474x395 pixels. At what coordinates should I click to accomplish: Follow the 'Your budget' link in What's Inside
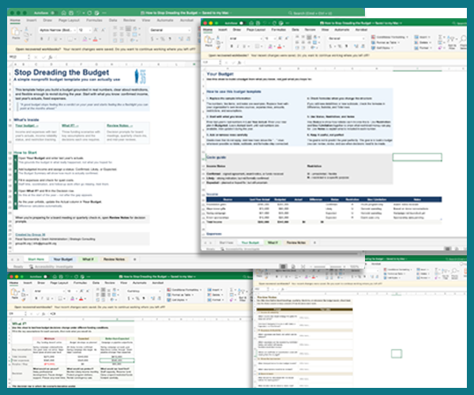pos(27,126)
